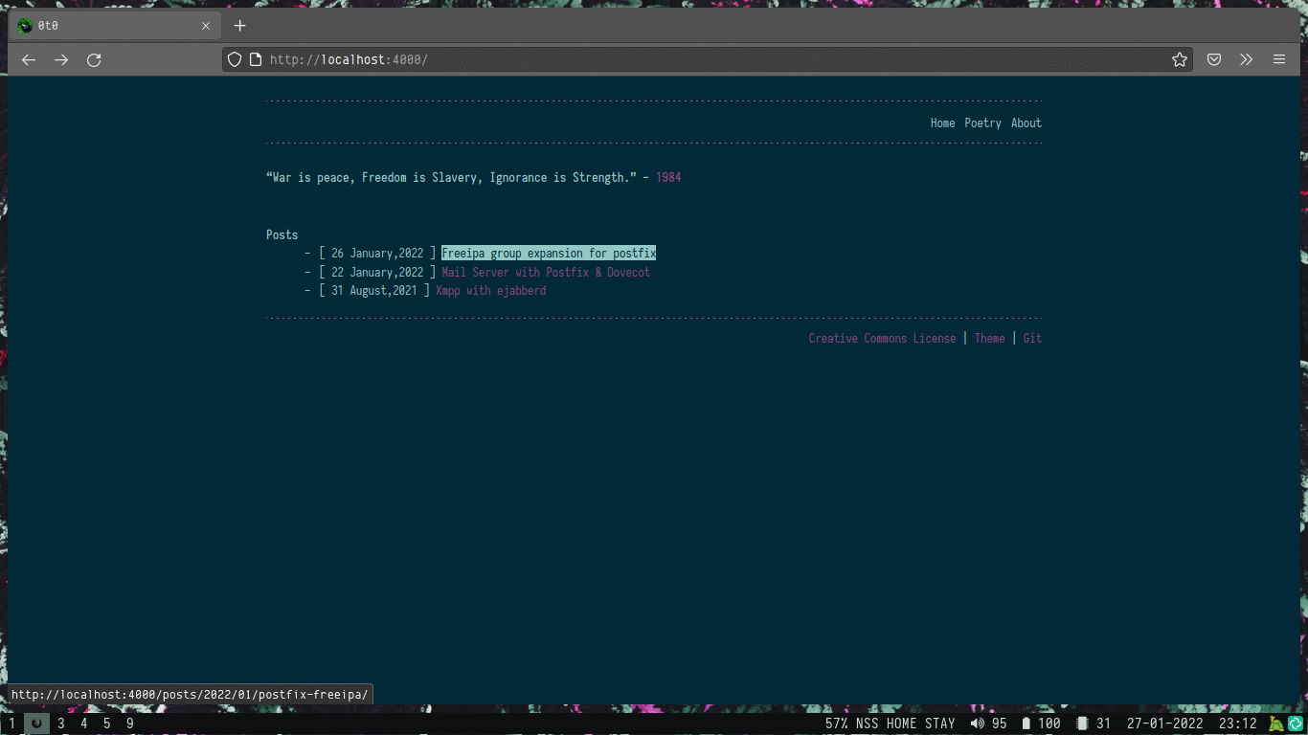Open a new browser tab
Image resolution: width=1308 pixels, height=735 pixels.
click(239, 26)
